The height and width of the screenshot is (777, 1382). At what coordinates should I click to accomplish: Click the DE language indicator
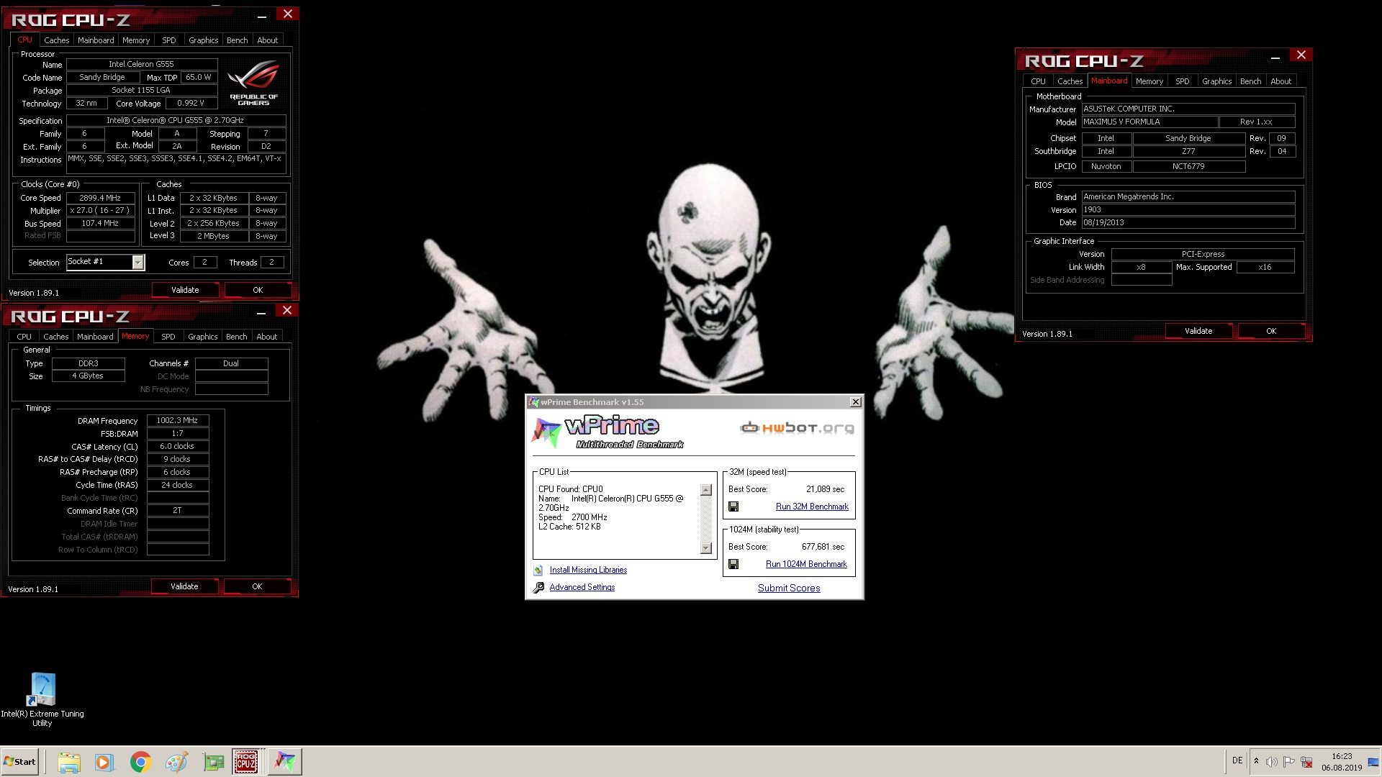click(x=1237, y=760)
